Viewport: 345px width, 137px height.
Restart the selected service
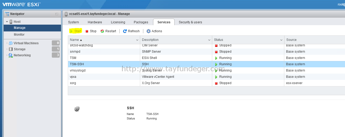point(108,31)
